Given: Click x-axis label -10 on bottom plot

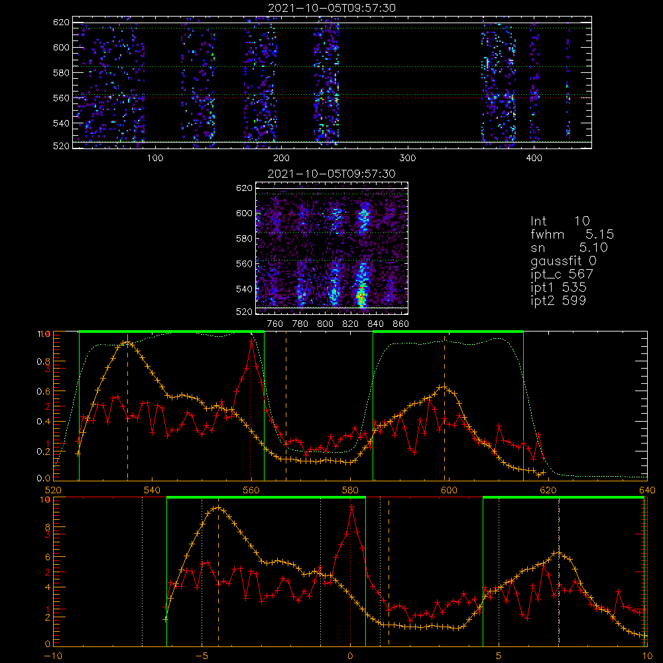Looking at the screenshot, I should (53, 656).
